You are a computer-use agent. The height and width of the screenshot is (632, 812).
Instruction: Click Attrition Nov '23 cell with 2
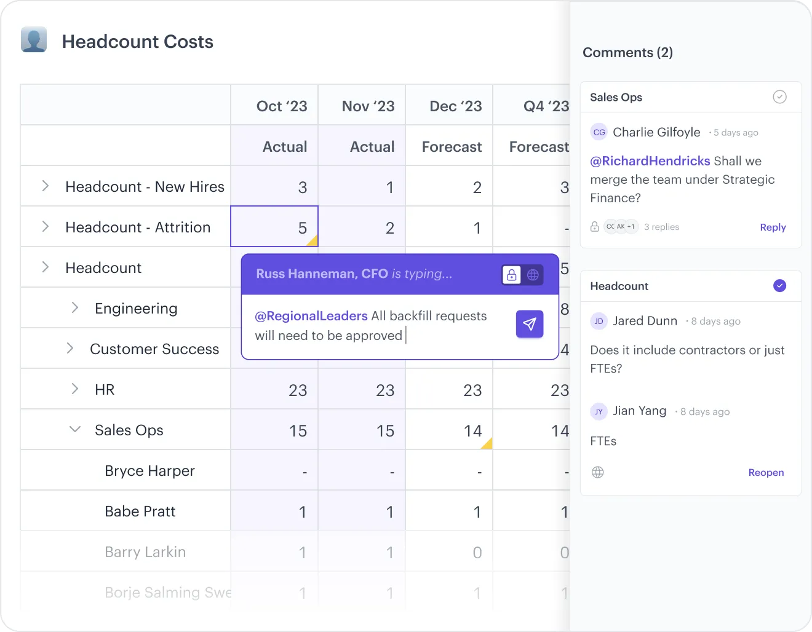click(362, 227)
